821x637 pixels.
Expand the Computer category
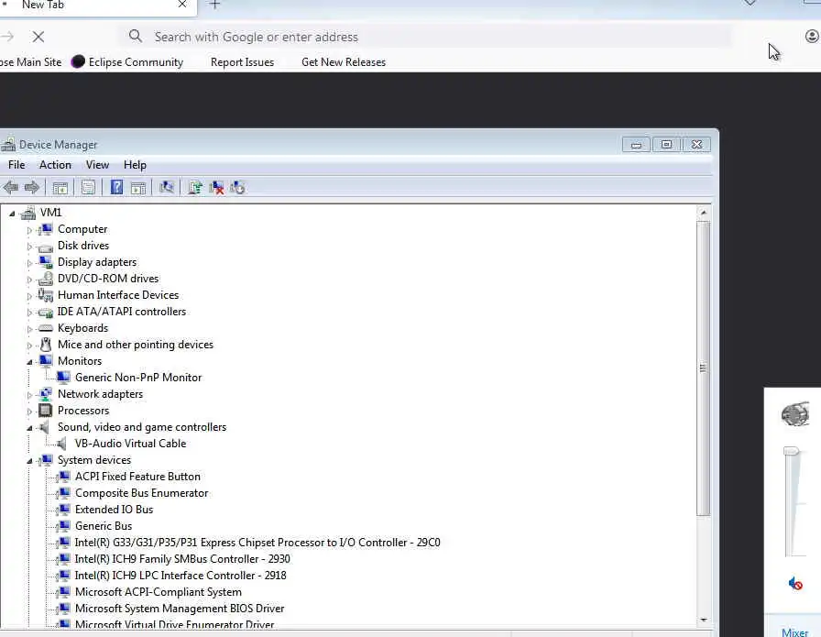click(29, 230)
